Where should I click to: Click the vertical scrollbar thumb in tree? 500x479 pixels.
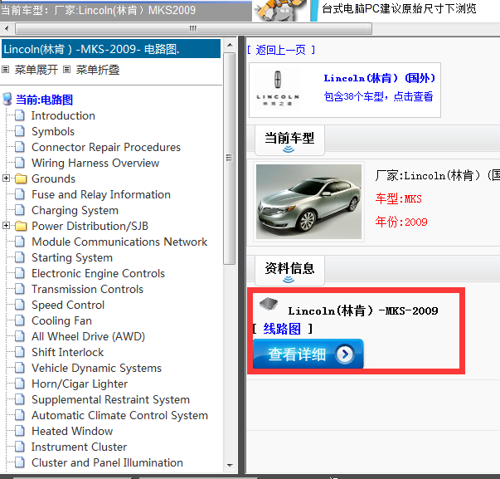pyautogui.click(x=230, y=159)
